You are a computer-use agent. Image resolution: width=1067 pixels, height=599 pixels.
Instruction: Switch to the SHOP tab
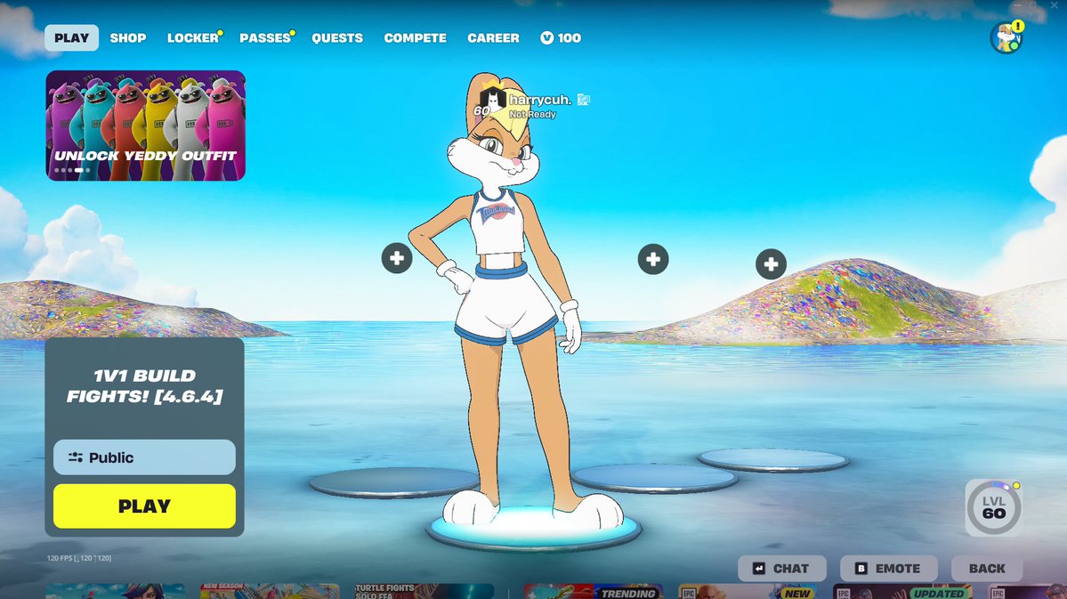(128, 38)
